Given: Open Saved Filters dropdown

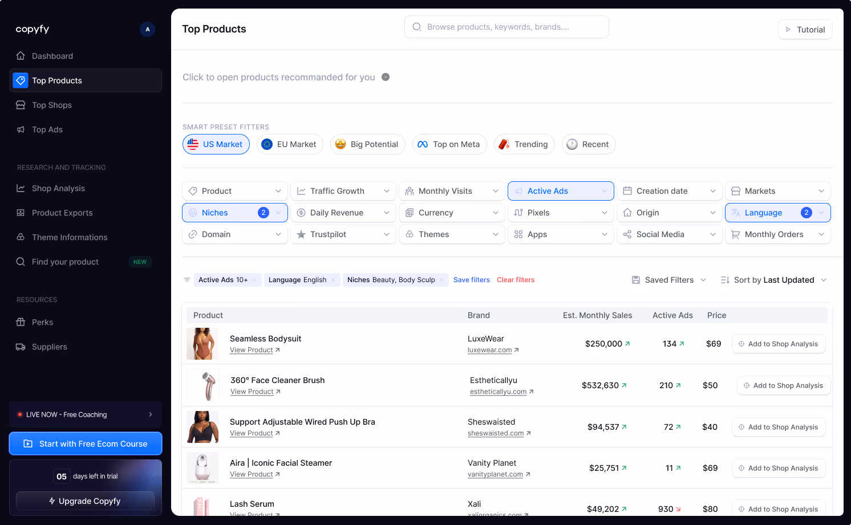Looking at the screenshot, I should [x=669, y=280].
